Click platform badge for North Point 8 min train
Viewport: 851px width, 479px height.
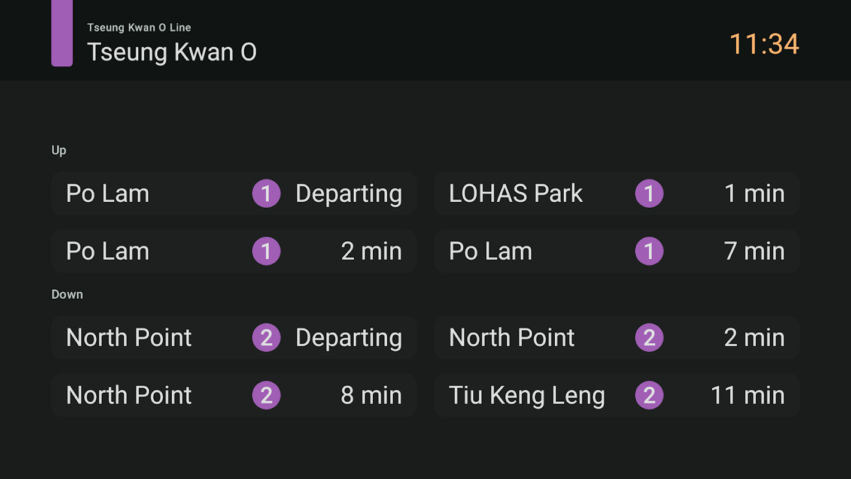click(266, 395)
